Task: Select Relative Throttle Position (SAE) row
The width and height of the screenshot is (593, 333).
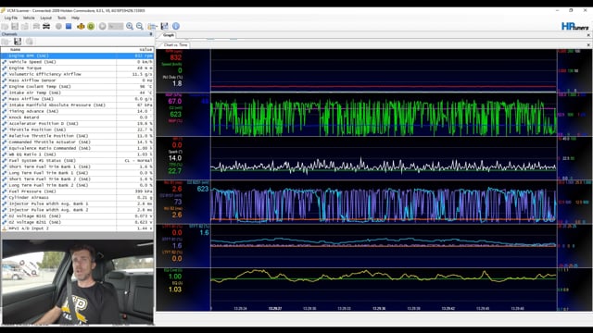Action: [77, 136]
